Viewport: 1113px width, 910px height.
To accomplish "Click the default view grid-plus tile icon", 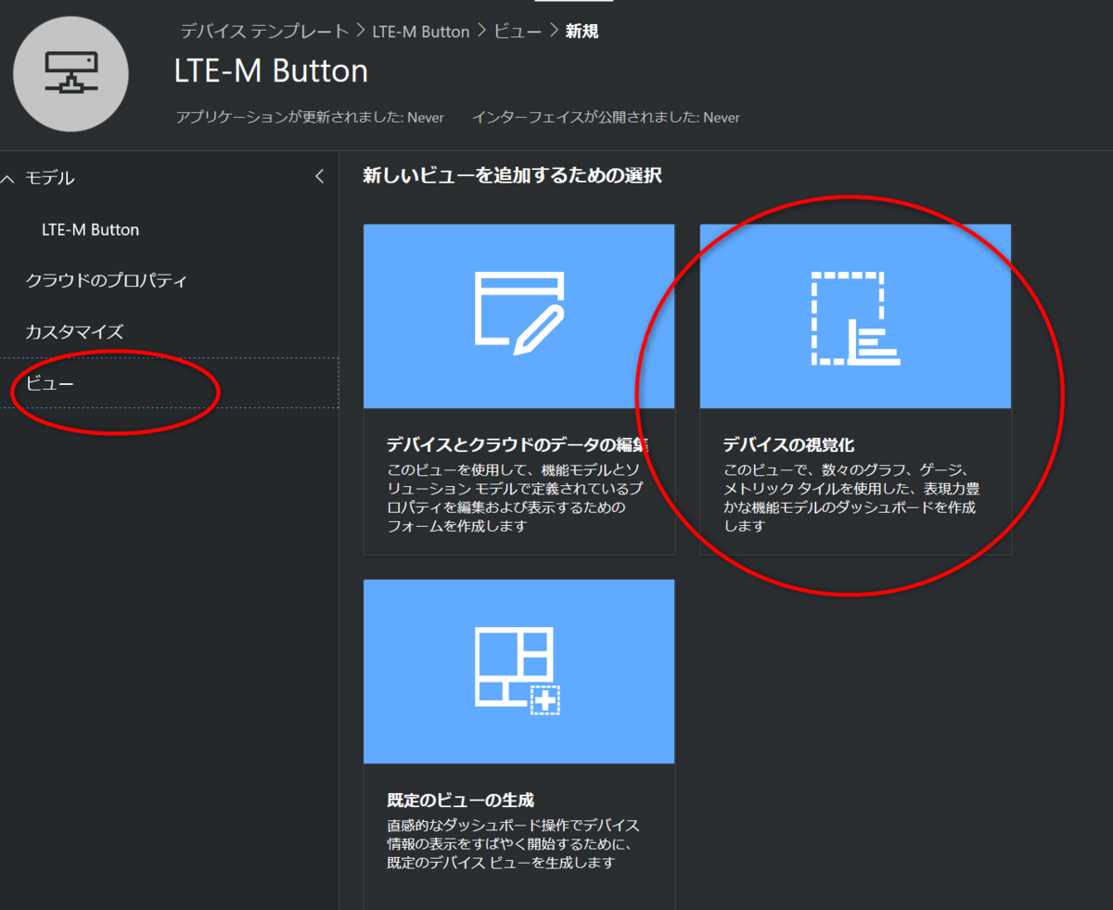I will click(519, 671).
